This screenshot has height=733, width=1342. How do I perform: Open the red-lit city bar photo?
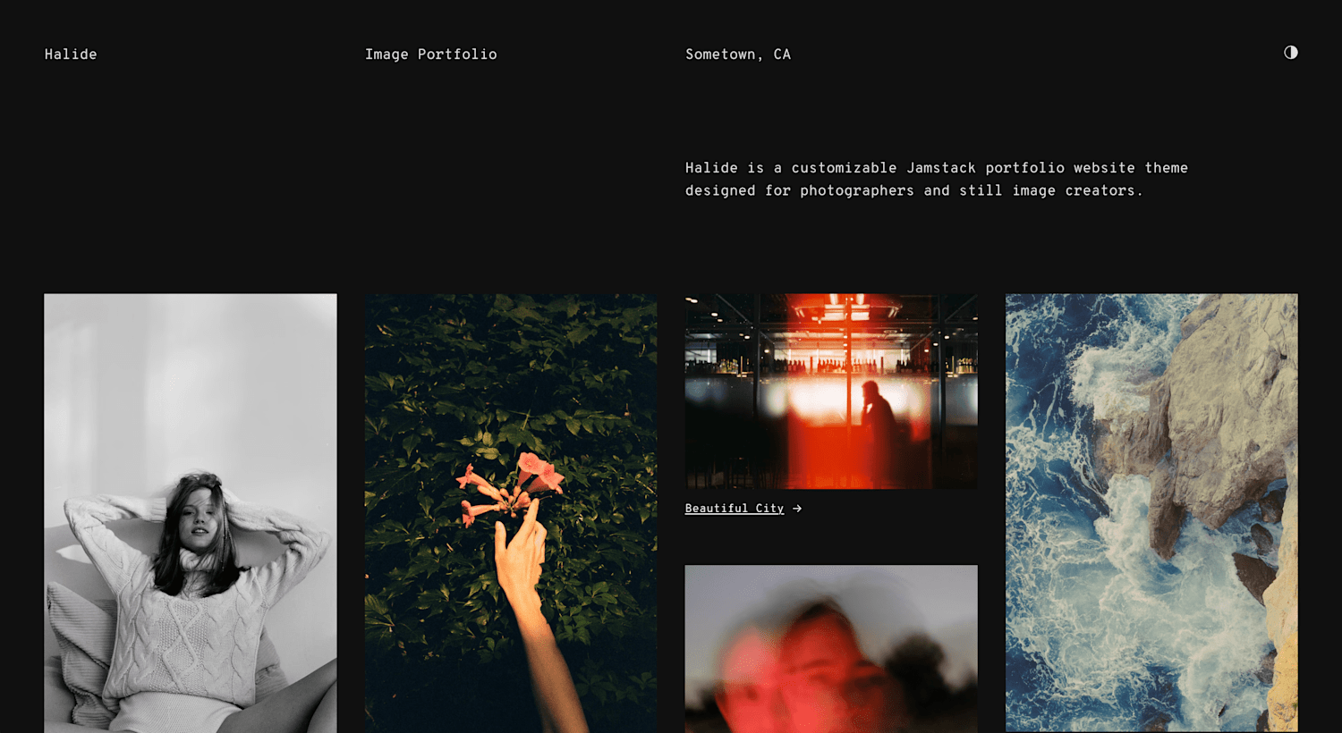click(831, 392)
